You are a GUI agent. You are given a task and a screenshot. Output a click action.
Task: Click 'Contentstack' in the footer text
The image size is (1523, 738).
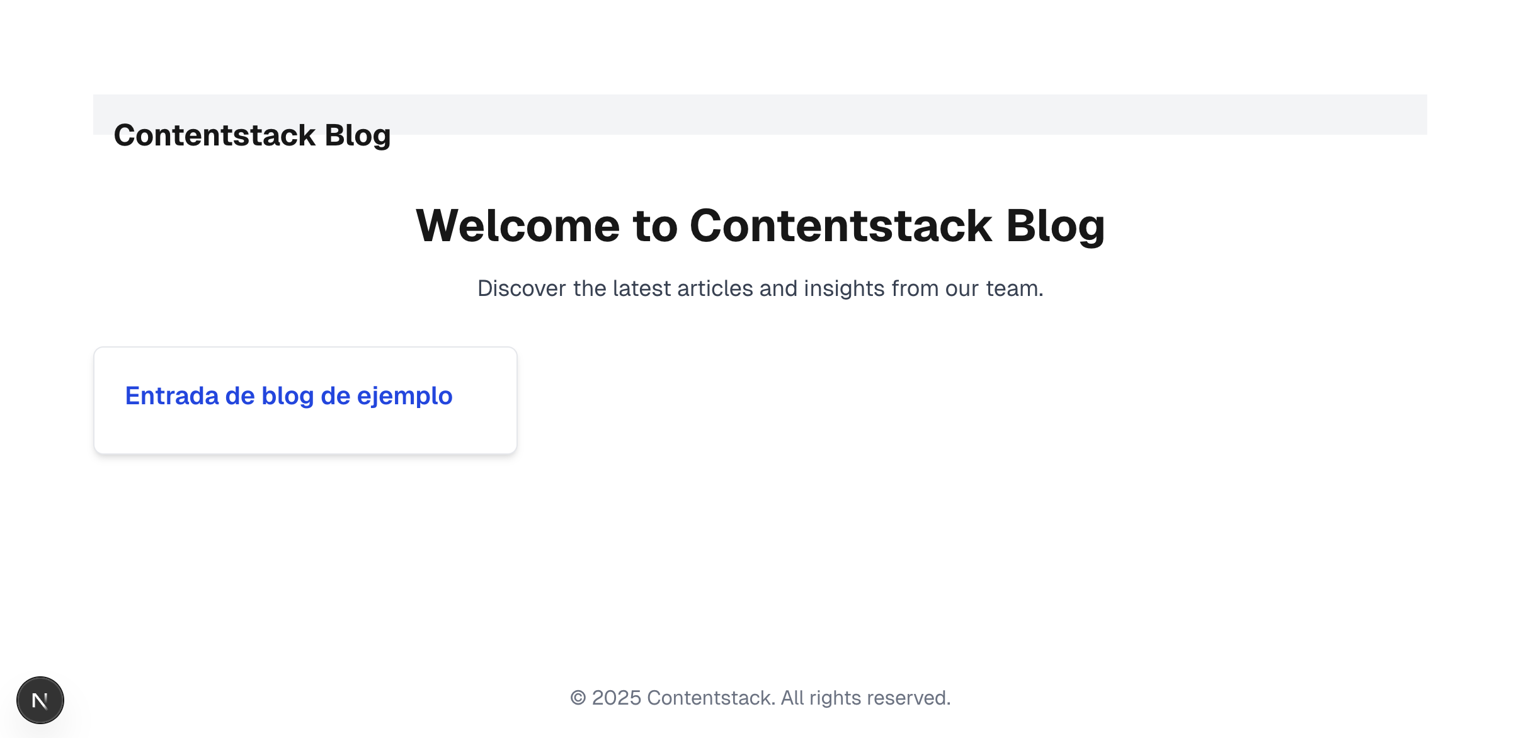(x=710, y=698)
